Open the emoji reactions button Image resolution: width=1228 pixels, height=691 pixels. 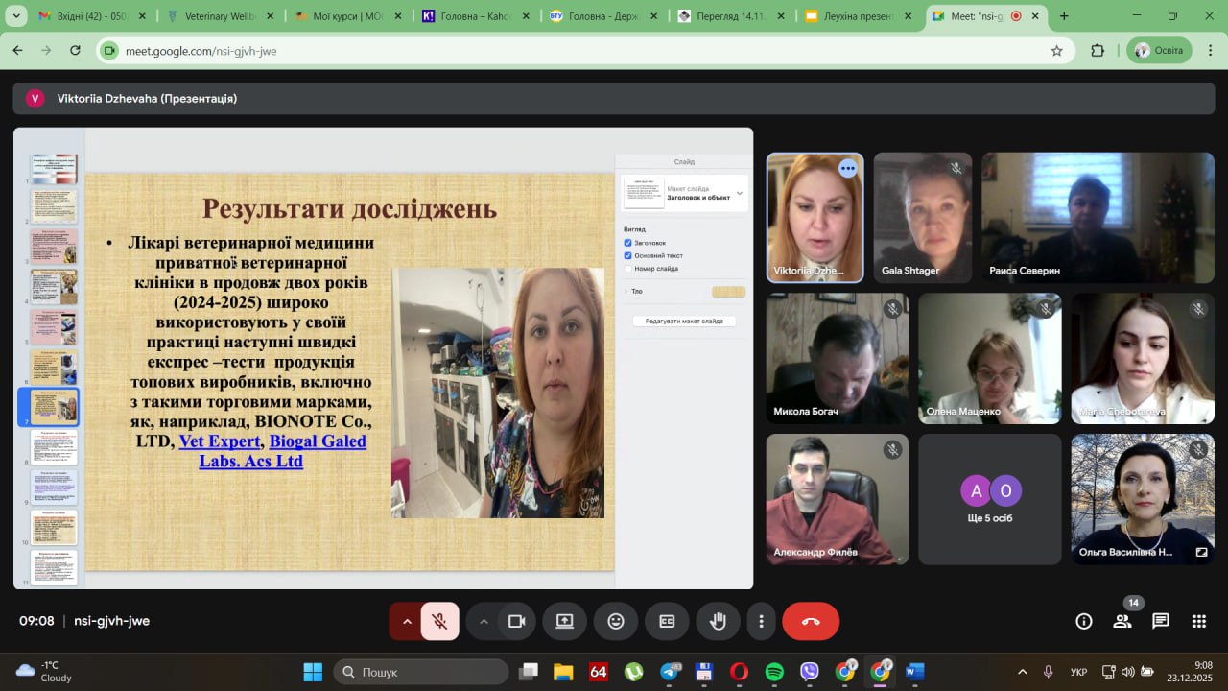pyautogui.click(x=616, y=621)
